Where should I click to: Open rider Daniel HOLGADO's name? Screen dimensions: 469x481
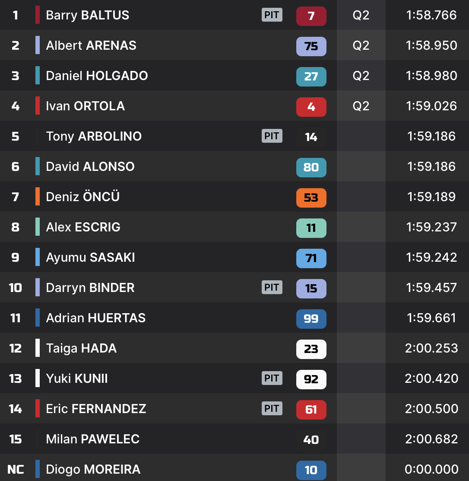click(97, 76)
